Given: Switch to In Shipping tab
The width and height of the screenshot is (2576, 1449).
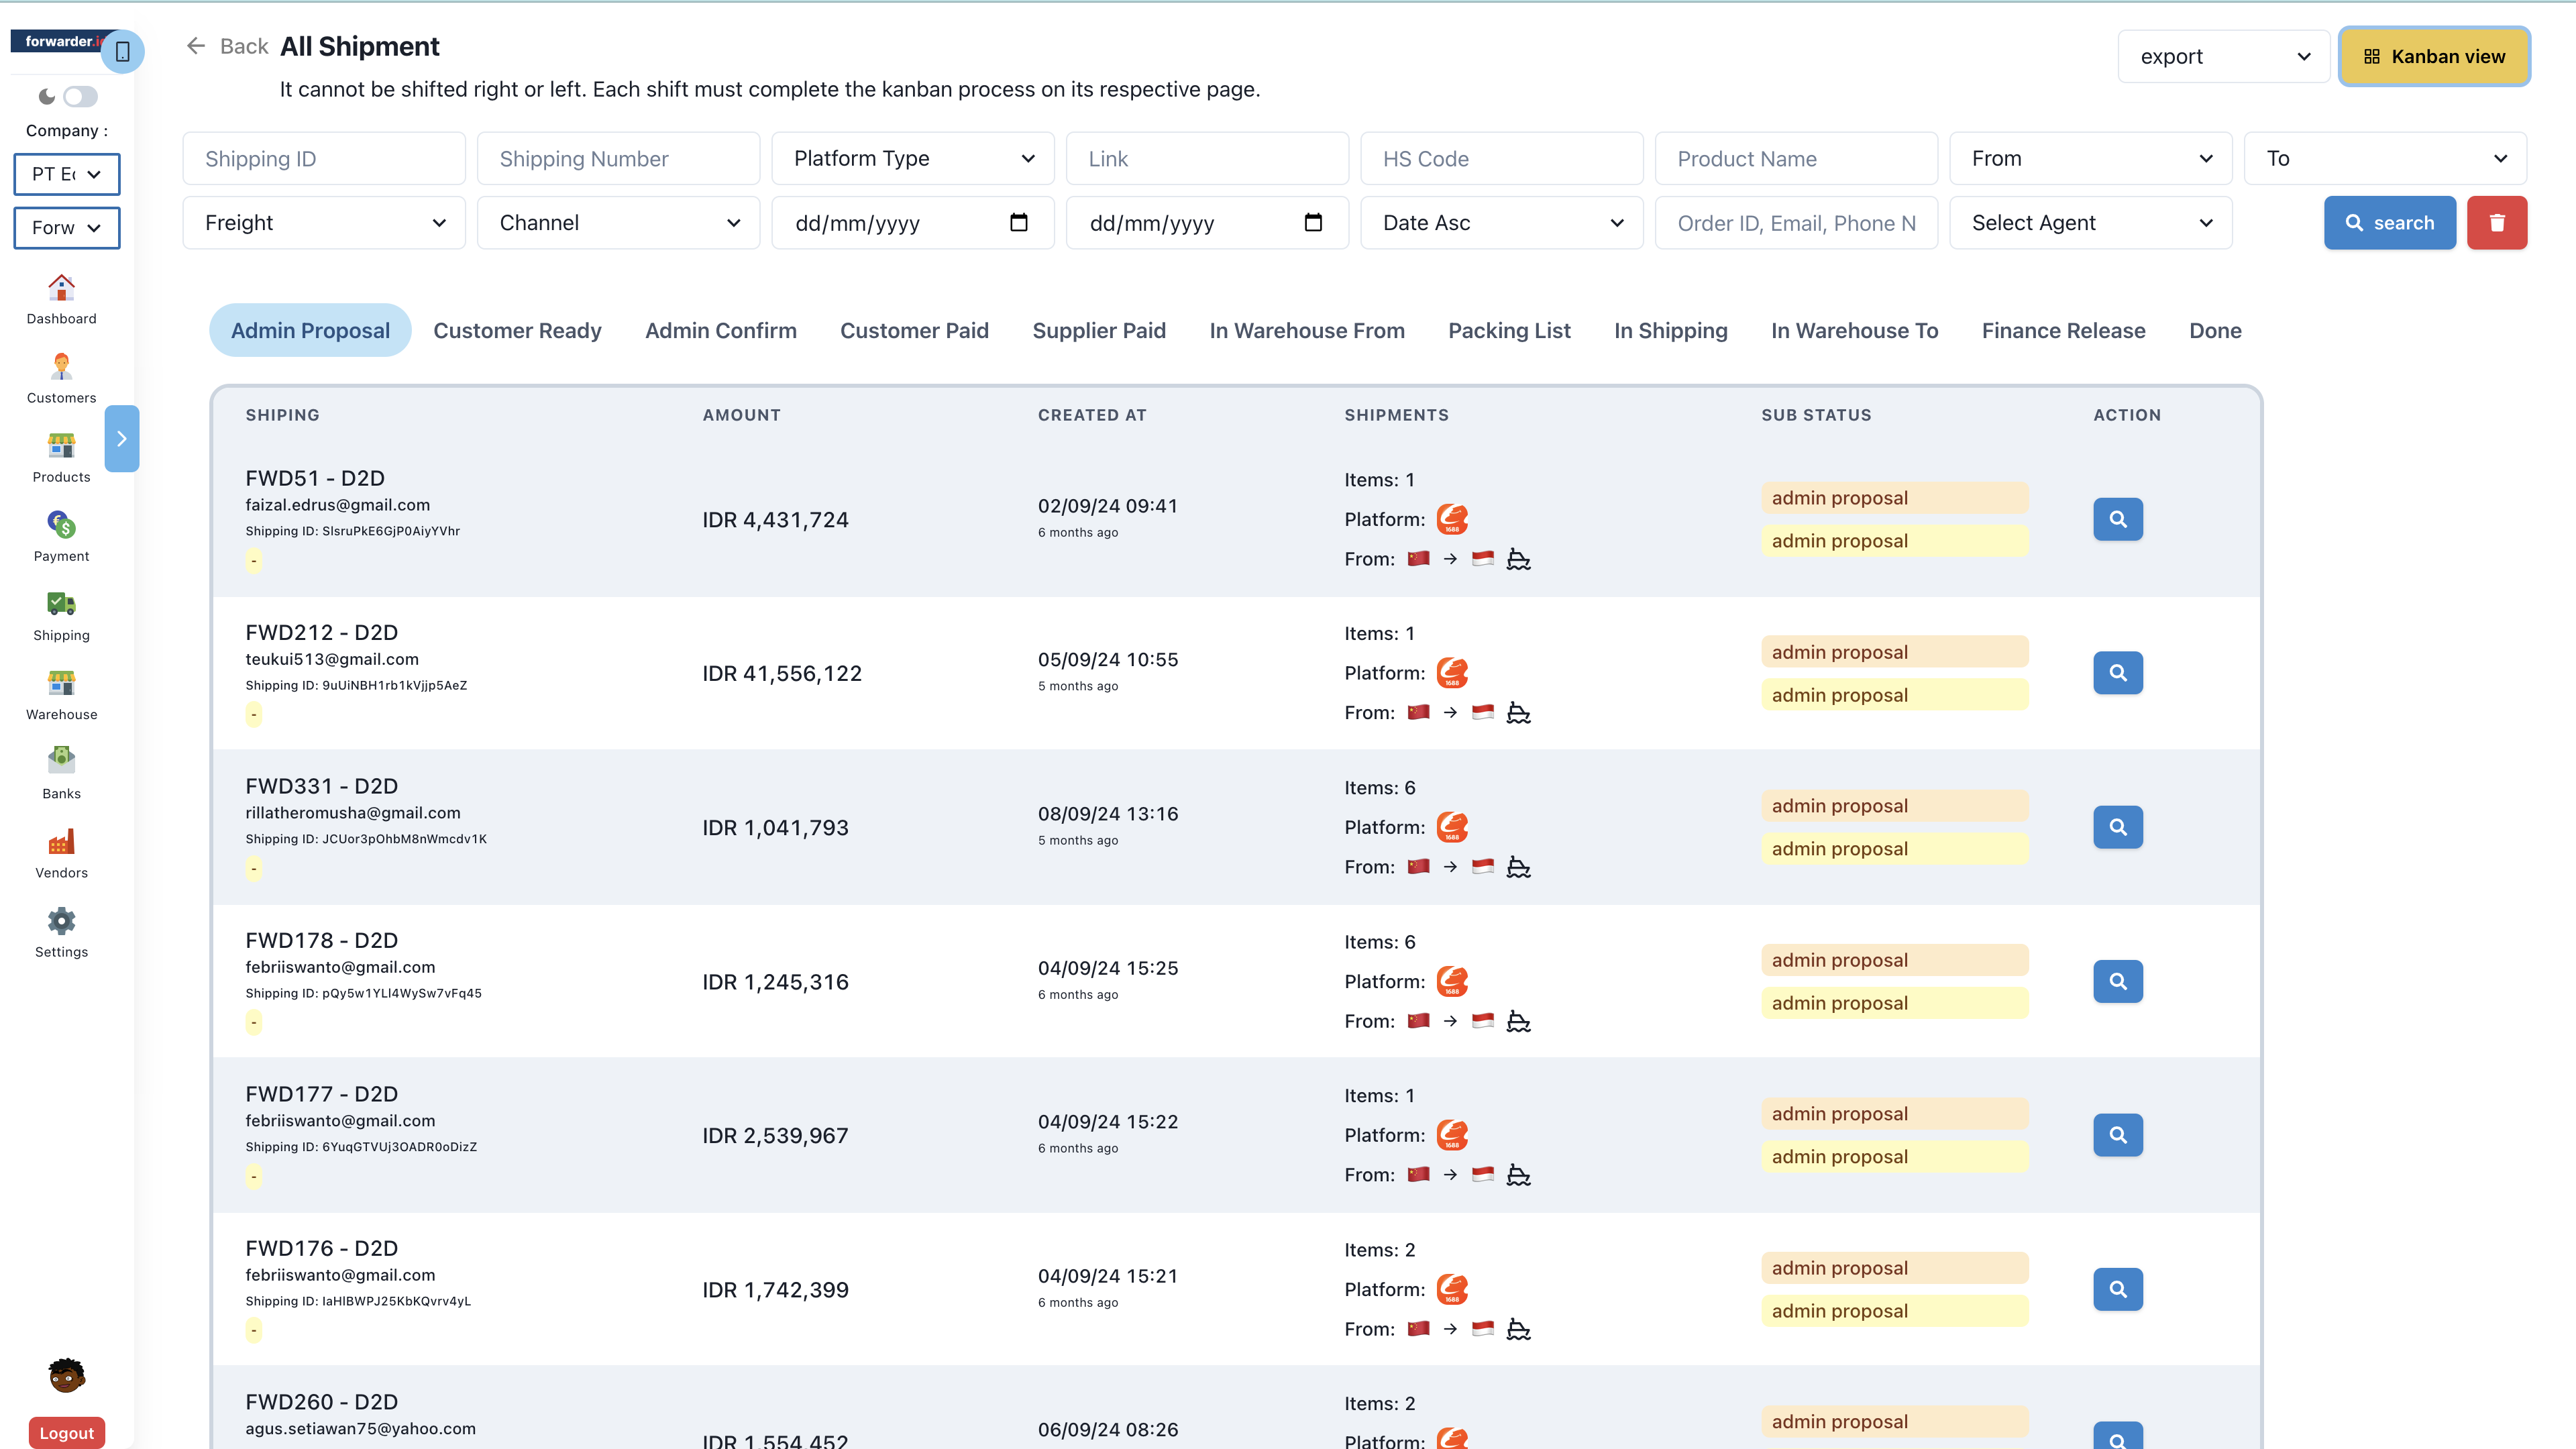Looking at the screenshot, I should [1670, 331].
